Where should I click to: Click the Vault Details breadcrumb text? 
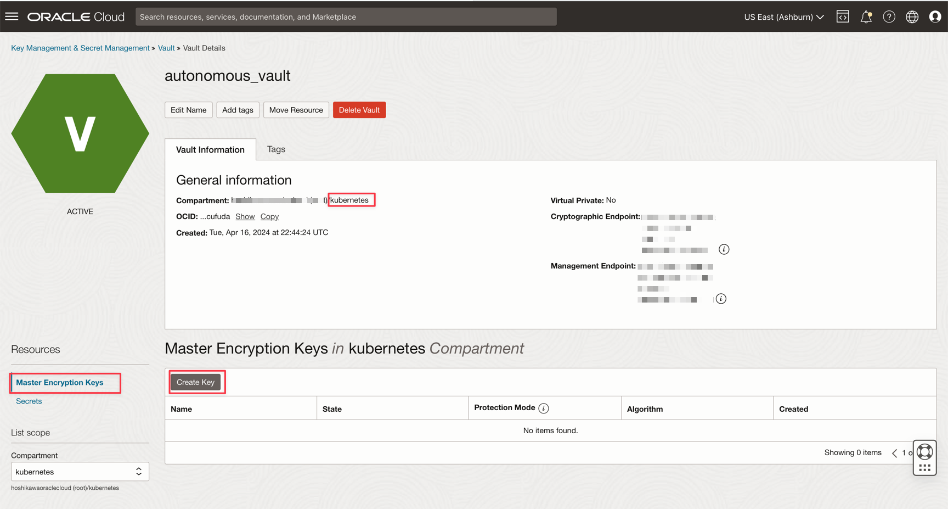pos(204,48)
